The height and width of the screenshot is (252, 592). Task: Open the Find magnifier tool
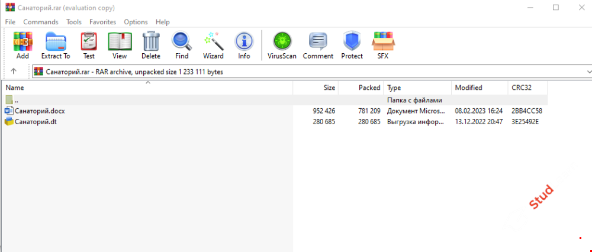[x=182, y=46]
